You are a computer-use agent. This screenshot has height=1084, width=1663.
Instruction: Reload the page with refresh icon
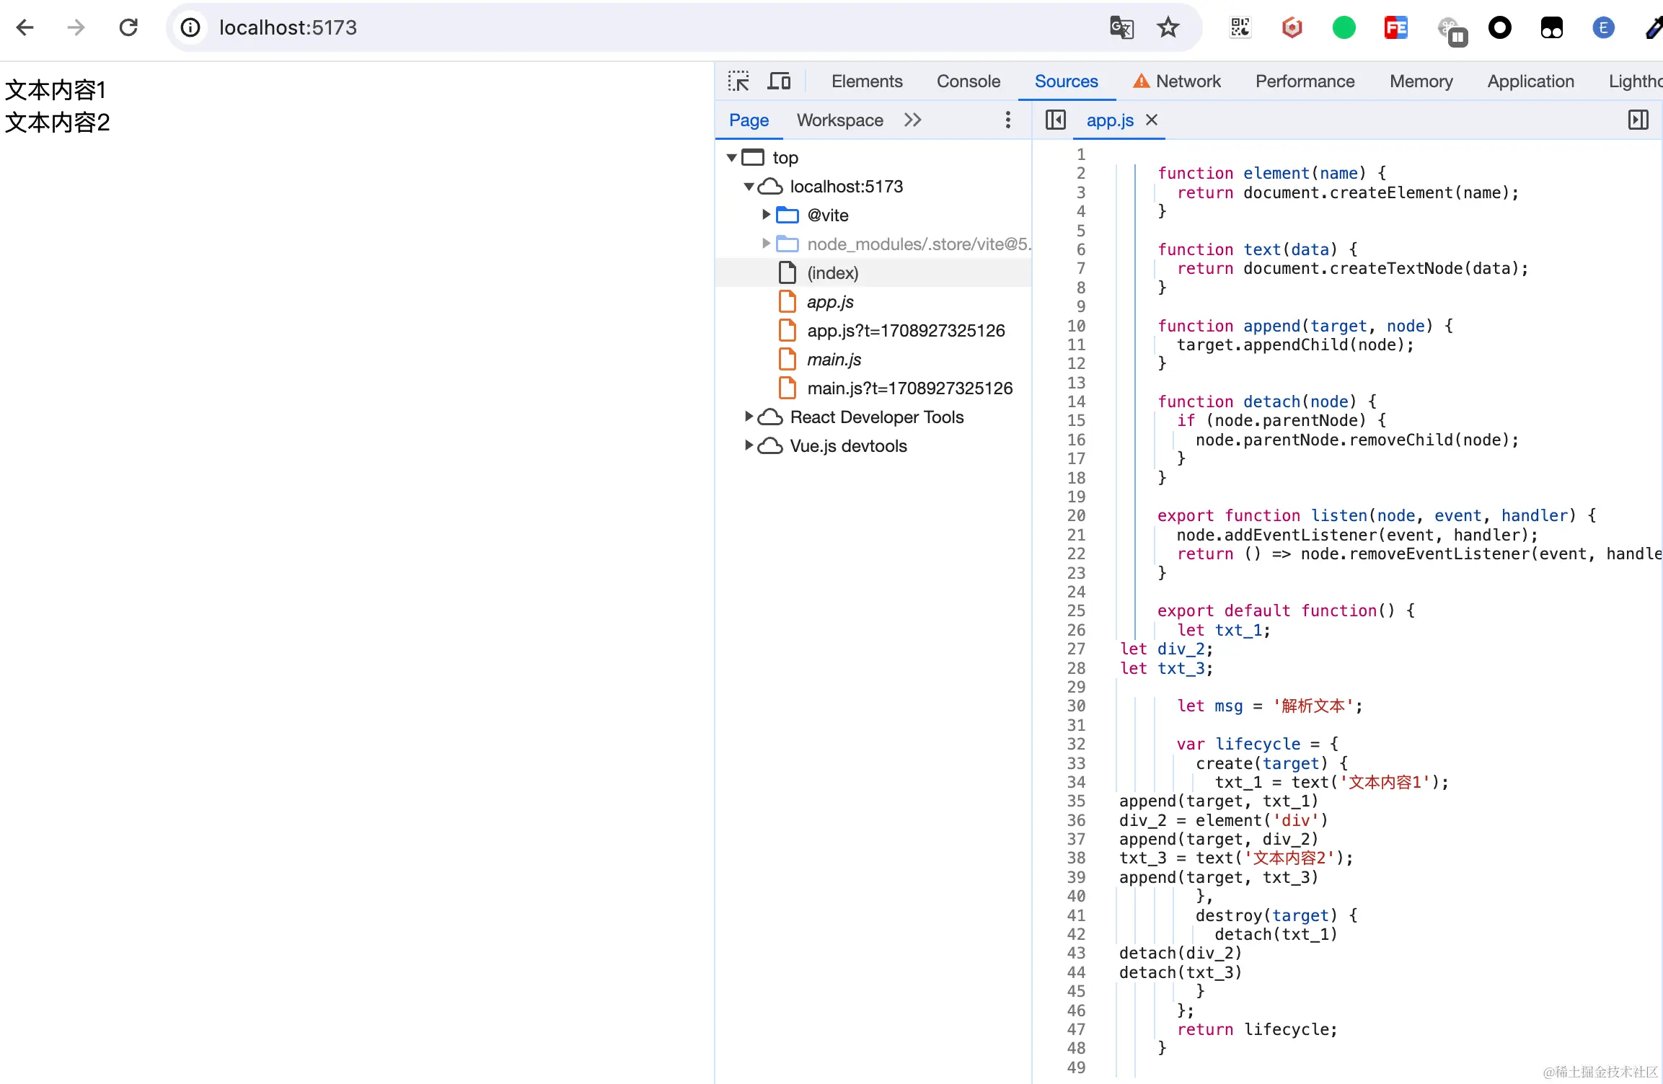pos(128,27)
